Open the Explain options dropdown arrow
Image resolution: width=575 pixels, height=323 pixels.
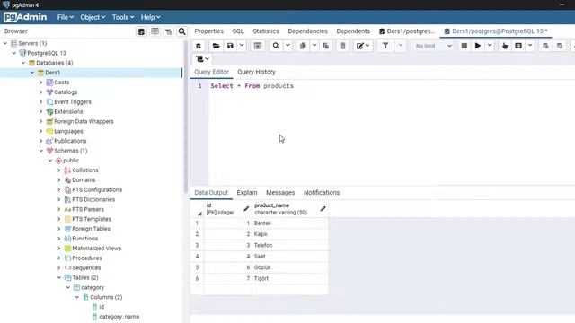(x=530, y=46)
